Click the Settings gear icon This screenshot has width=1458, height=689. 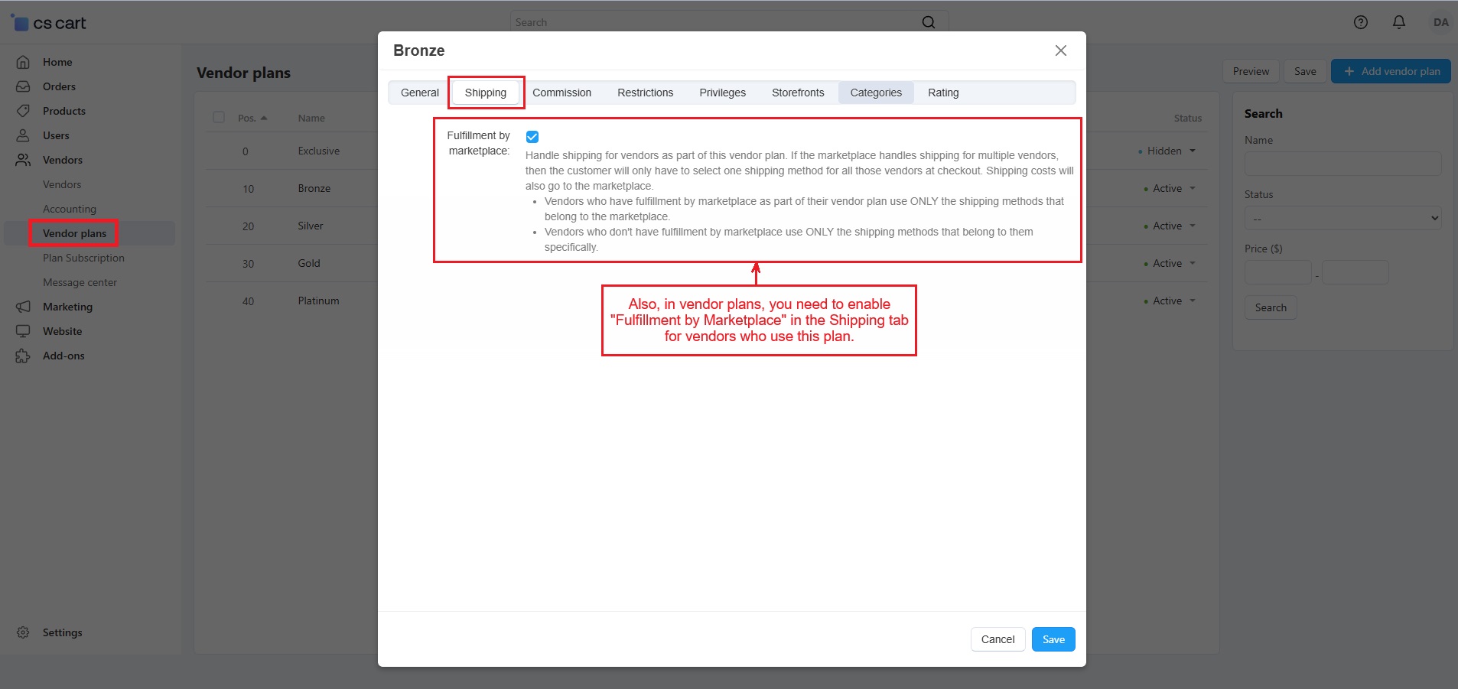(x=23, y=632)
